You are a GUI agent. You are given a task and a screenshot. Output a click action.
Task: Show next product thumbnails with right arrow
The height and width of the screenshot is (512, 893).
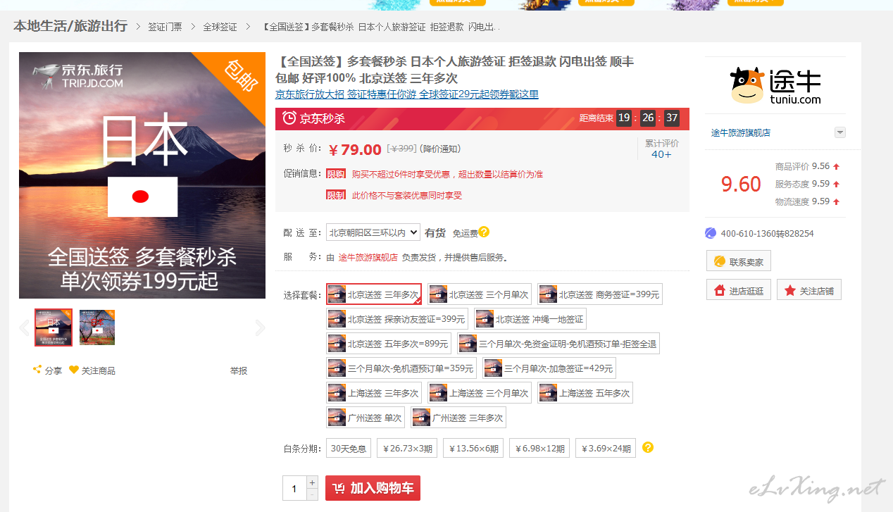[260, 327]
